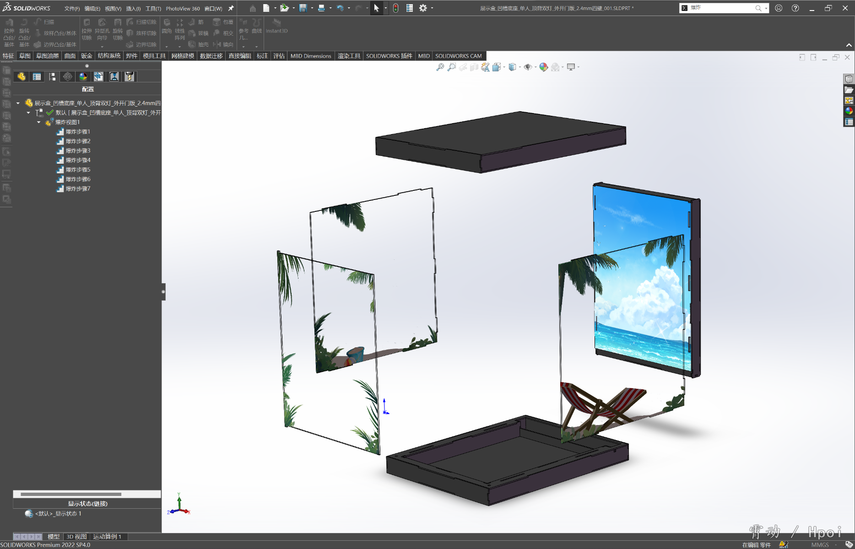Screen dimensions: 855x549
Task: Open the Options gear dropdown arrow
Action: tap(432, 8)
